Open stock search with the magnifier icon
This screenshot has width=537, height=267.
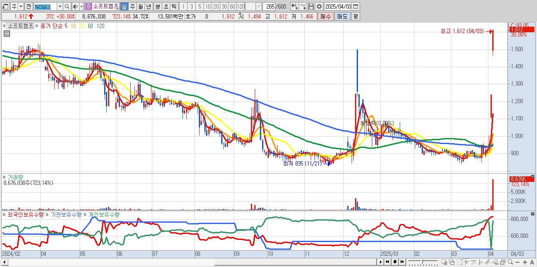click(67, 6)
